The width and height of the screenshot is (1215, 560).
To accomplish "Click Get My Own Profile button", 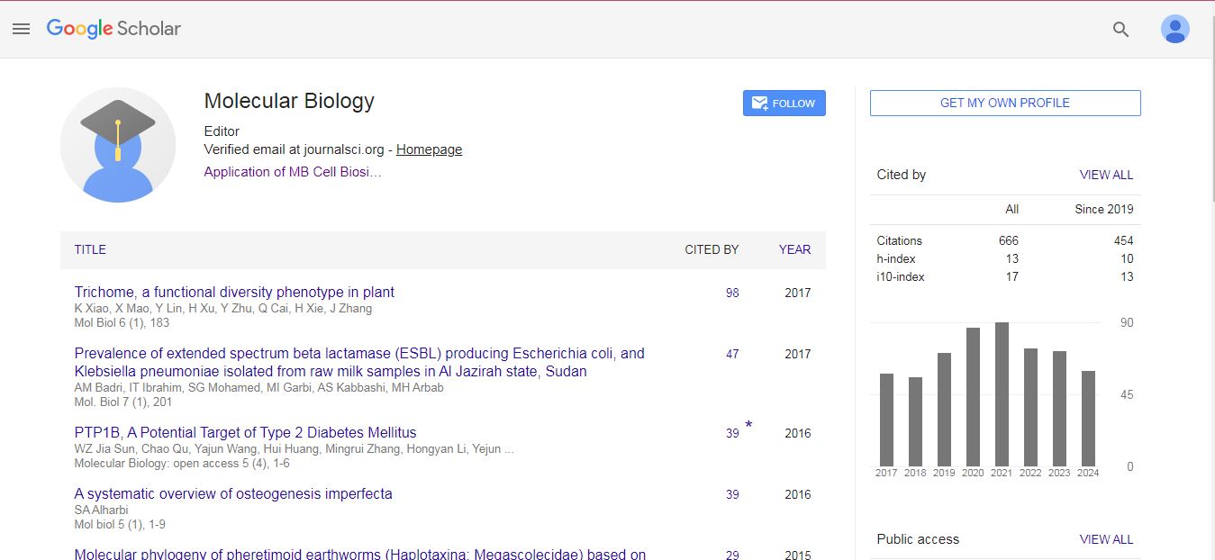I will tap(1004, 103).
